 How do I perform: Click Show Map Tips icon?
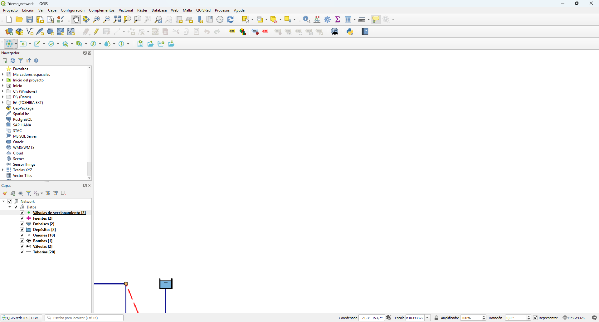pos(376,19)
